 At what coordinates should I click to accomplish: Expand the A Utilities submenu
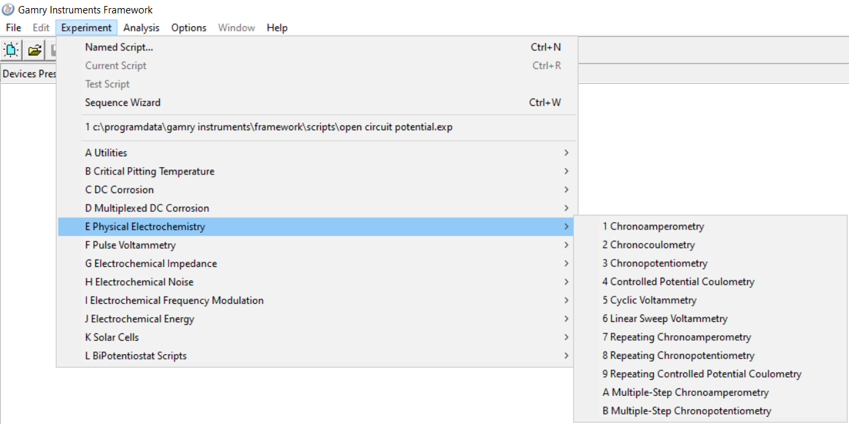[317, 153]
